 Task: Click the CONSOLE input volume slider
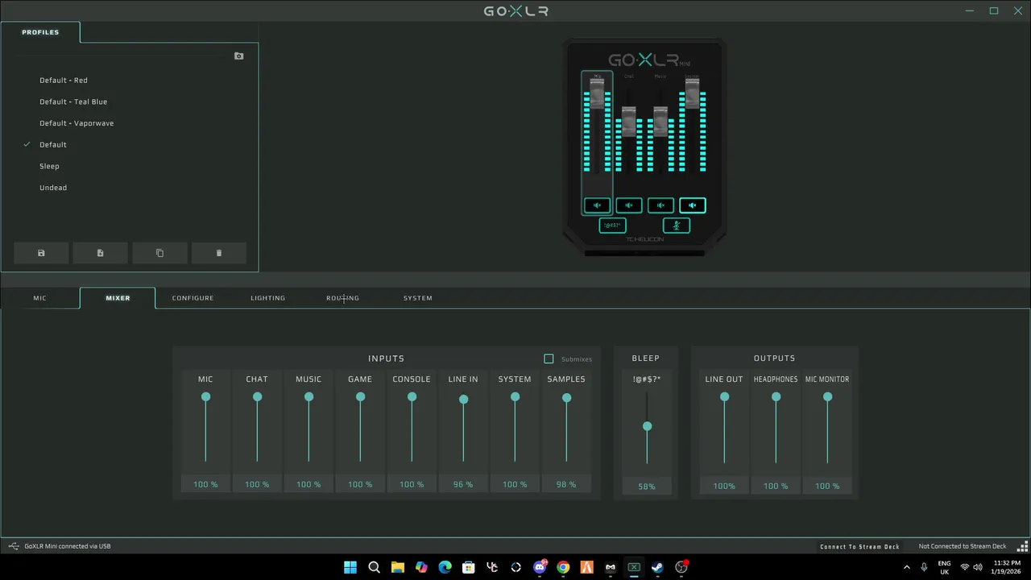[x=412, y=429]
